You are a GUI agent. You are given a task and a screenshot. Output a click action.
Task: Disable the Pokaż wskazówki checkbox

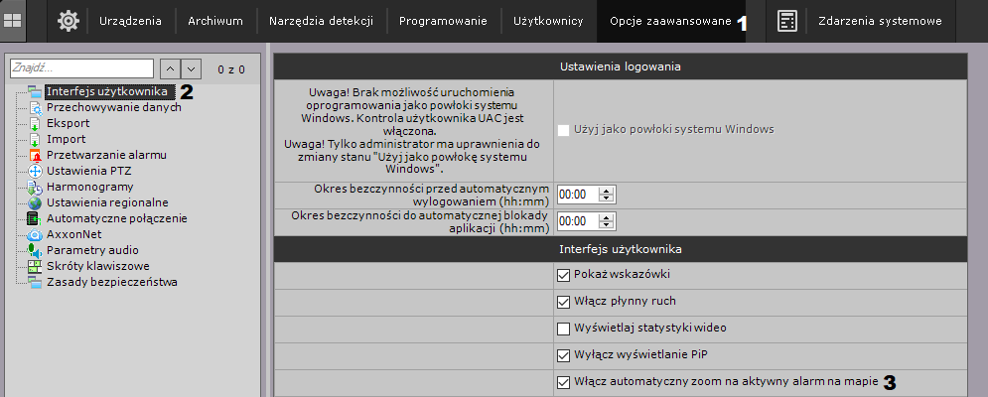click(564, 274)
